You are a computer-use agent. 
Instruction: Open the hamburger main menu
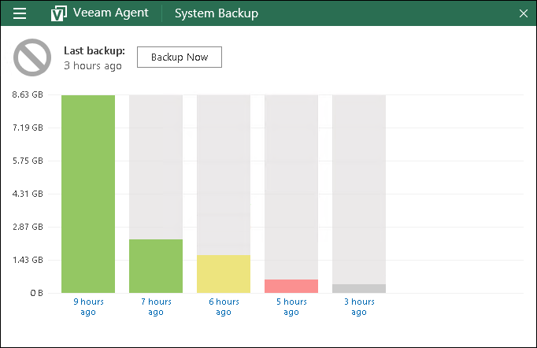tap(20, 13)
